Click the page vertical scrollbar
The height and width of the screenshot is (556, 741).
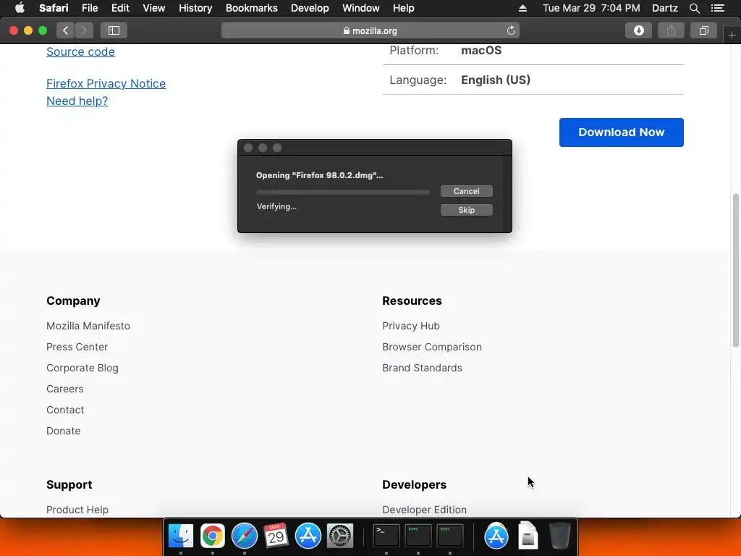tap(735, 271)
